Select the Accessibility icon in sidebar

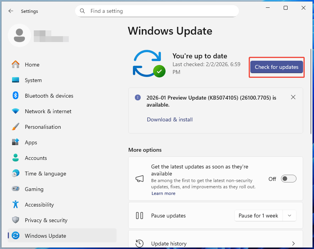16,205
